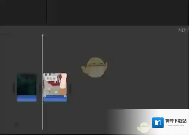Viewport: 189px width, 135px height.
Task: Click right trim edge of the colorful clip
Action: (70, 88)
